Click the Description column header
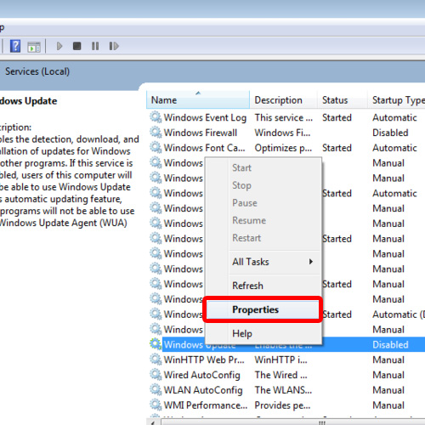This screenshot has width=425, height=425. 283,99
